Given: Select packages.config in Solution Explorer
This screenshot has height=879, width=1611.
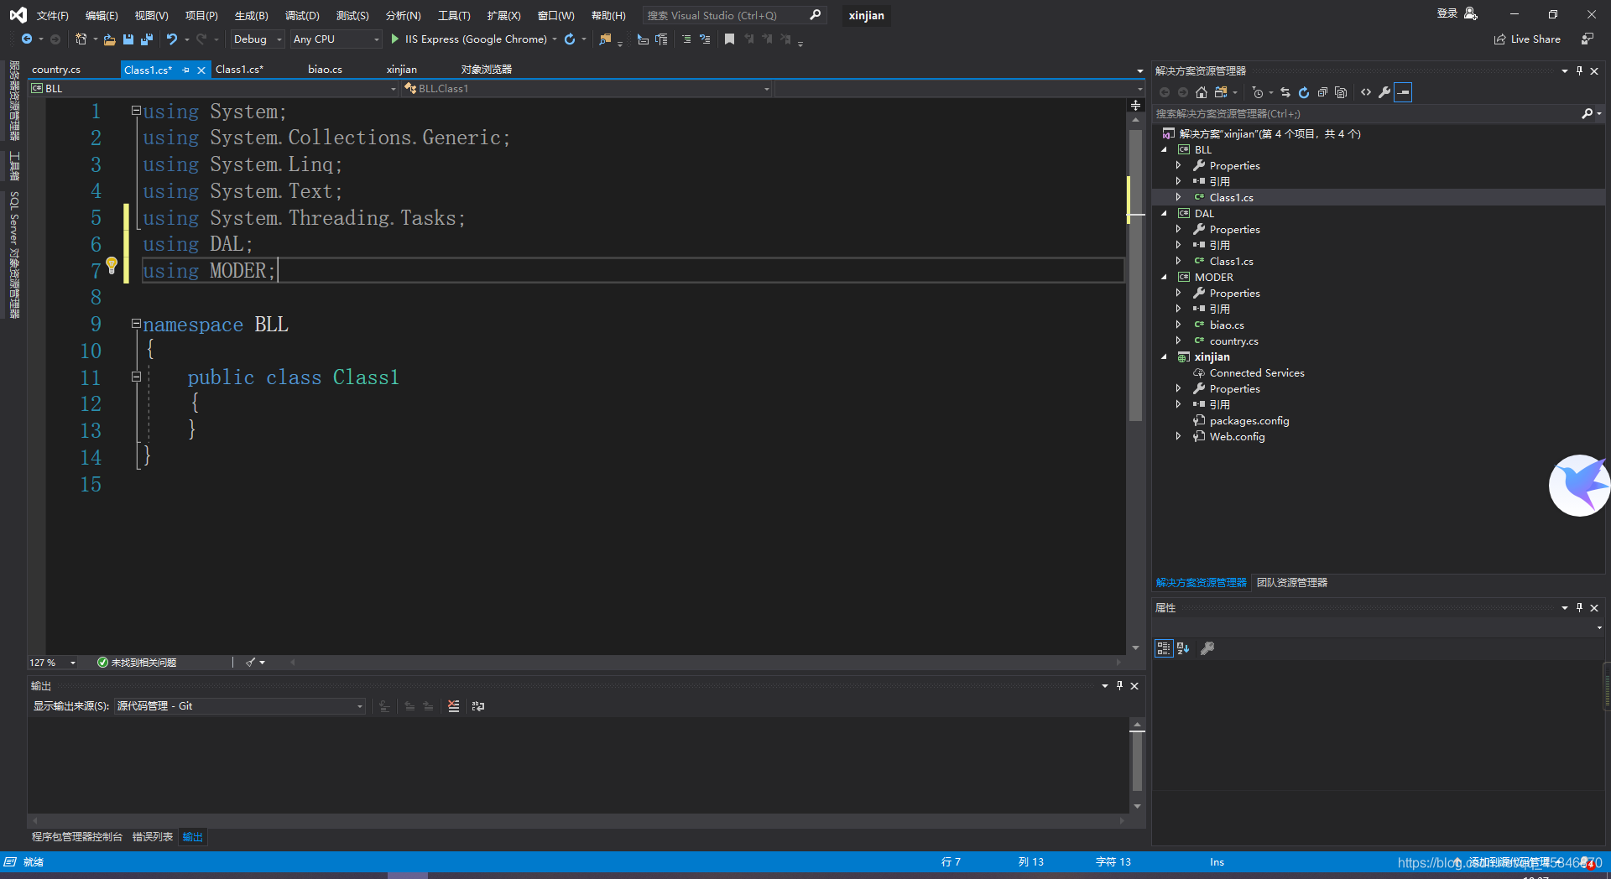Looking at the screenshot, I should click(1249, 421).
